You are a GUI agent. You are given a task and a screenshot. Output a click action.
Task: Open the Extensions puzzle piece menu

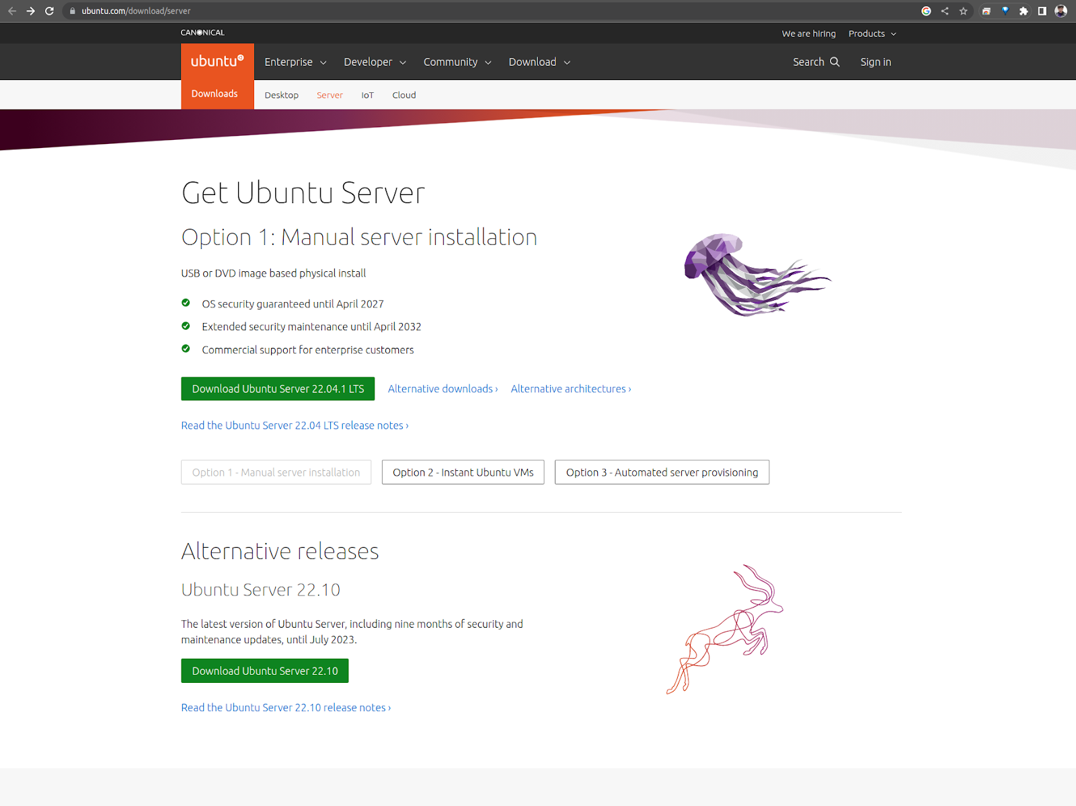(x=1024, y=11)
